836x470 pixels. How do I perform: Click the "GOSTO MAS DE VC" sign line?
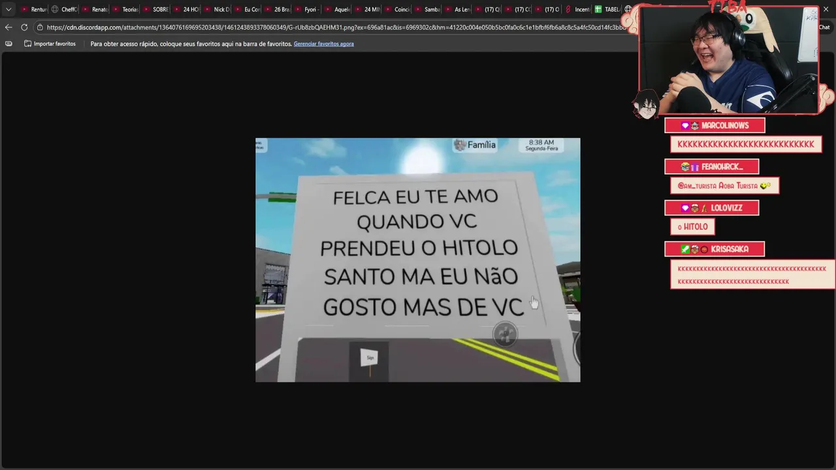tap(423, 307)
